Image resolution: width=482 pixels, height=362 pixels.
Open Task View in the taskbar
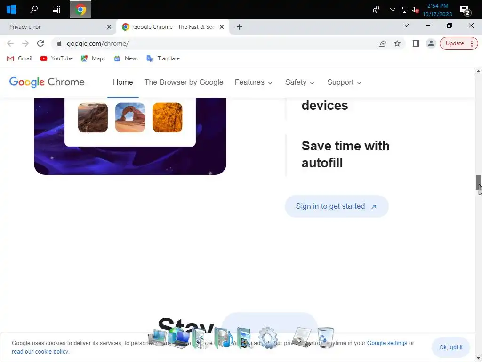[x=56, y=9]
